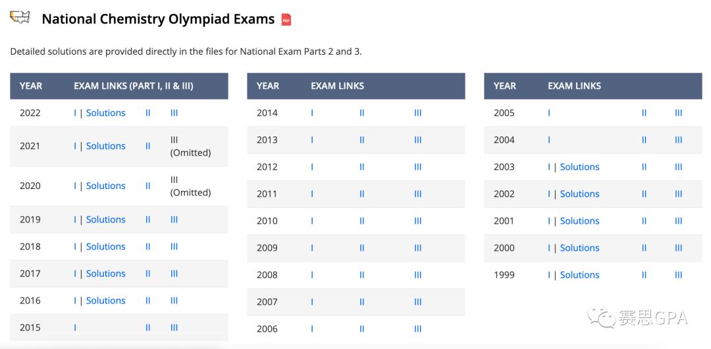711x349 pixels.
Task: Open Part III of the 2008 exam
Action: tap(417, 275)
